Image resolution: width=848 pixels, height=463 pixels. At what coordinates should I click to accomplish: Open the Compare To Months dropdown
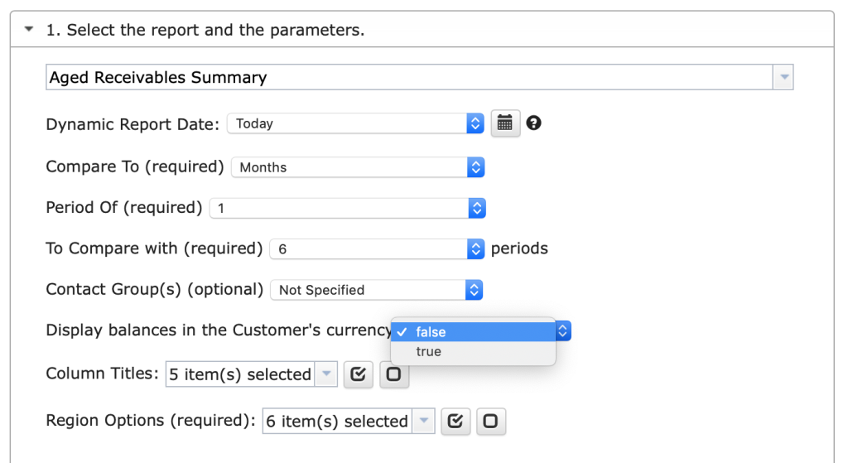coord(358,167)
